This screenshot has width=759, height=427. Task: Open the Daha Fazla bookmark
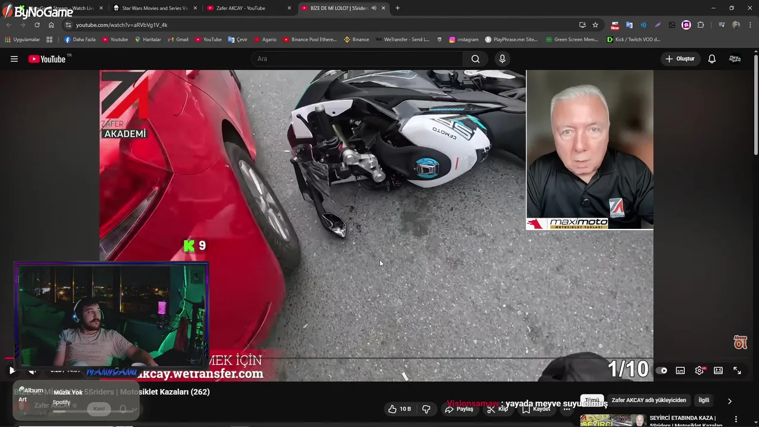click(x=79, y=40)
